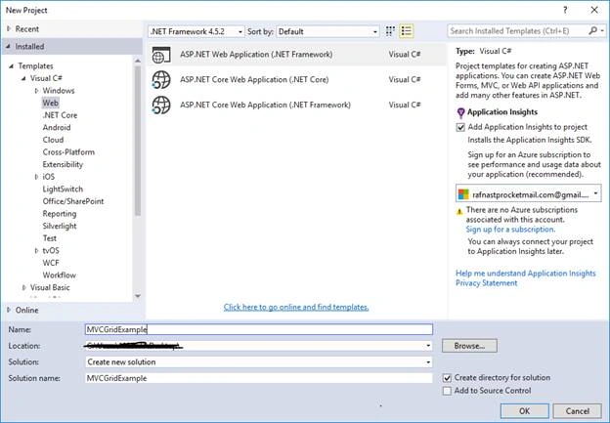Screen dimensions: 610x423
Task: Expand the iOS tree node
Action: [36, 177]
